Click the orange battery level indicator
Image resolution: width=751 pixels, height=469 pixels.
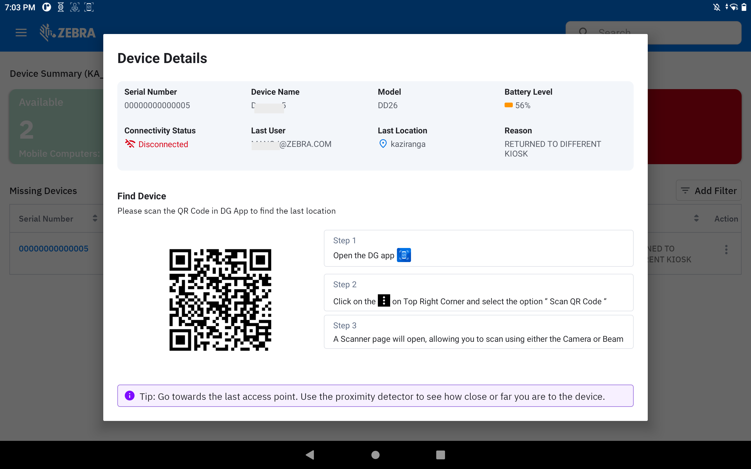pyautogui.click(x=508, y=105)
